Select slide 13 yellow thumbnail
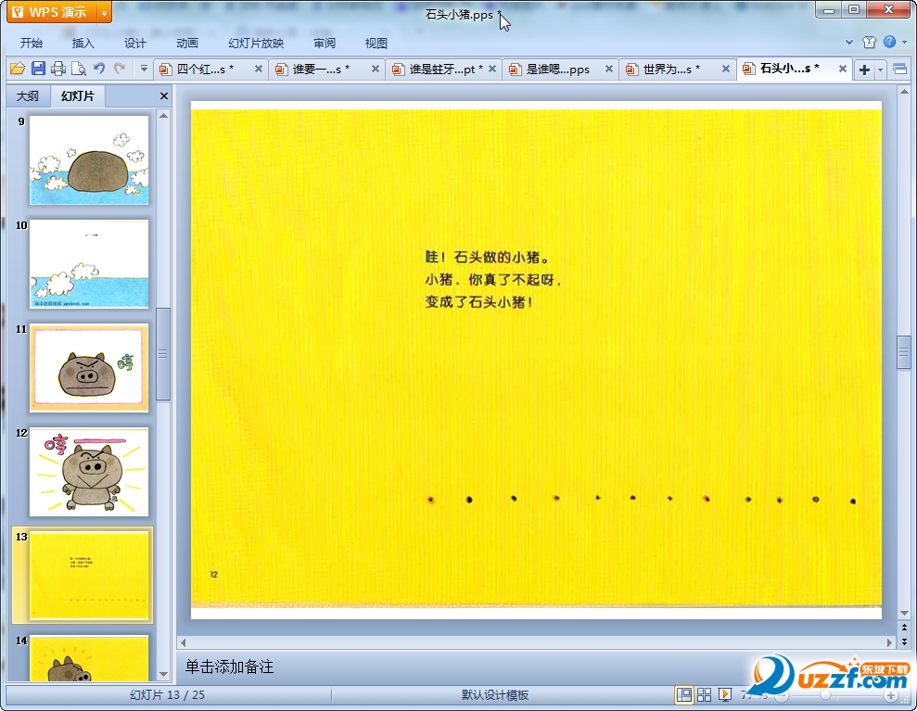Viewport: 917px width, 711px height. pos(89,576)
